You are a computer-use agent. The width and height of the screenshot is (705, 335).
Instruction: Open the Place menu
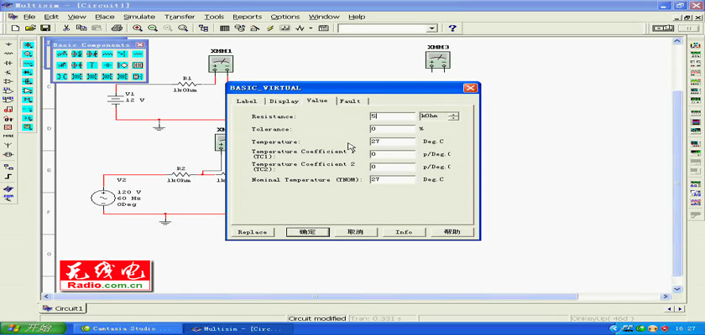pos(105,17)
